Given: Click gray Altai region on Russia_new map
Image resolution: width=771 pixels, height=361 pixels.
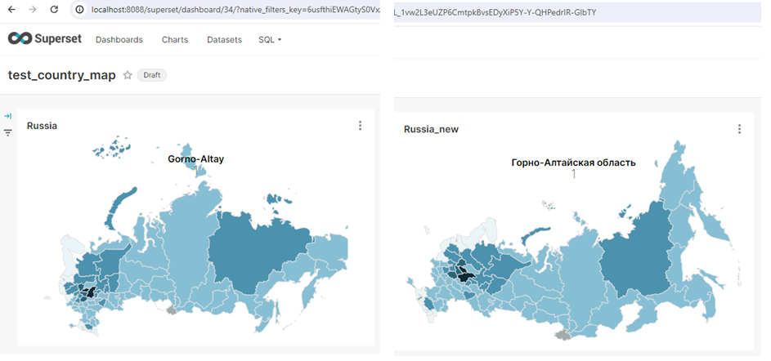Looking at the screenshot, I should (562, 335).
